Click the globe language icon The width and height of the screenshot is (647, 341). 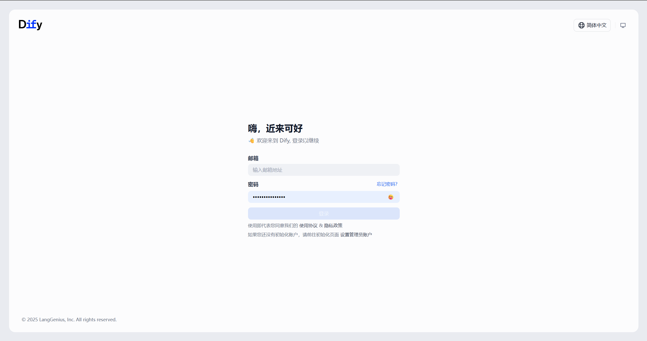click(581, 25)
